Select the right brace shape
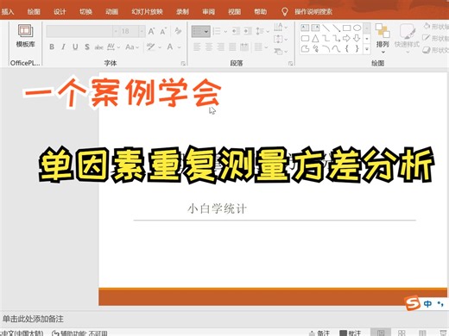Image resolution: width=449 pixels, height=336 pixels. [357, 49]
